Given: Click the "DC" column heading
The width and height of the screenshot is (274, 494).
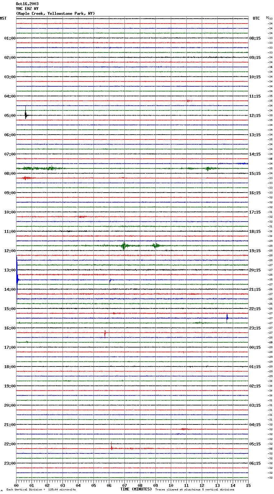Looking at the screenshot, I should [x=268, y=17].
